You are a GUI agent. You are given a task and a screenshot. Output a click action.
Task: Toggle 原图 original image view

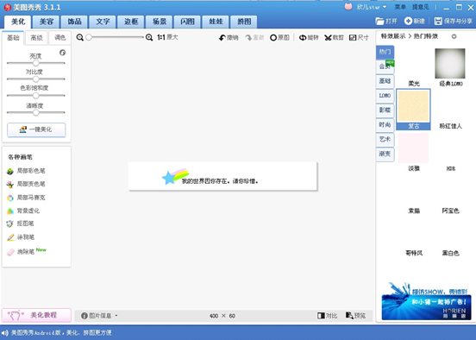279,38
